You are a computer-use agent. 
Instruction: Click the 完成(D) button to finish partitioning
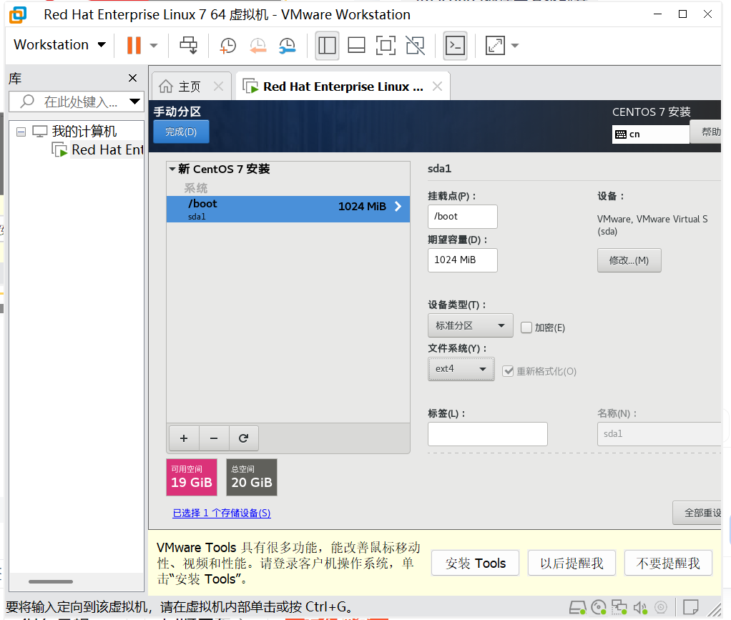pos(180,132)
